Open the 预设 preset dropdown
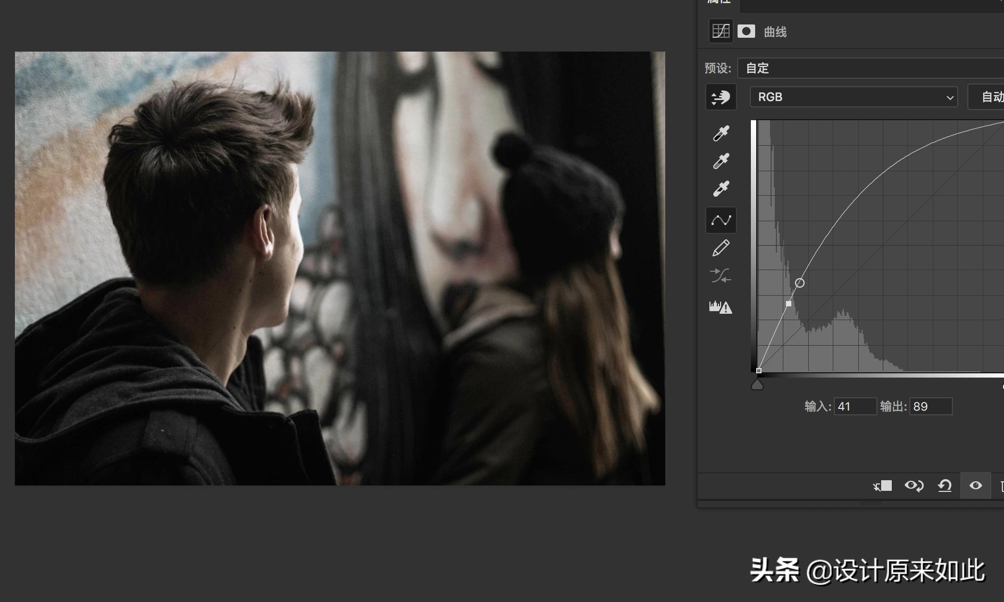 [871, 68]
